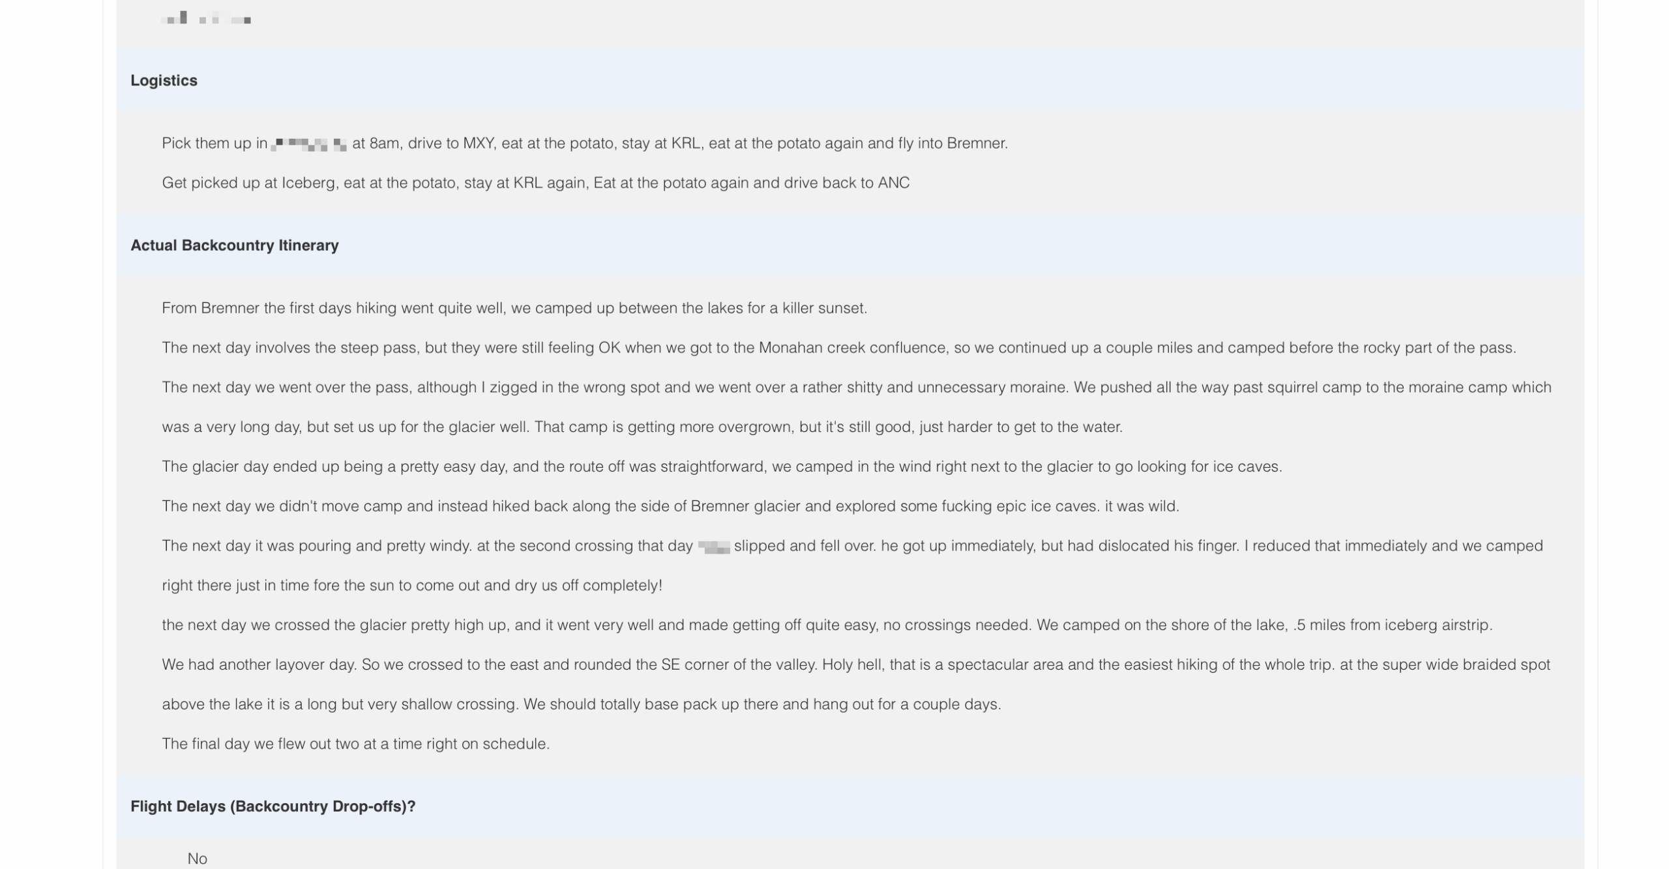The width and height of the screenshot is (1669, 869).
Task: Click the line about epic ice caves
Action: pyautogui.click(x=670, y=506)
